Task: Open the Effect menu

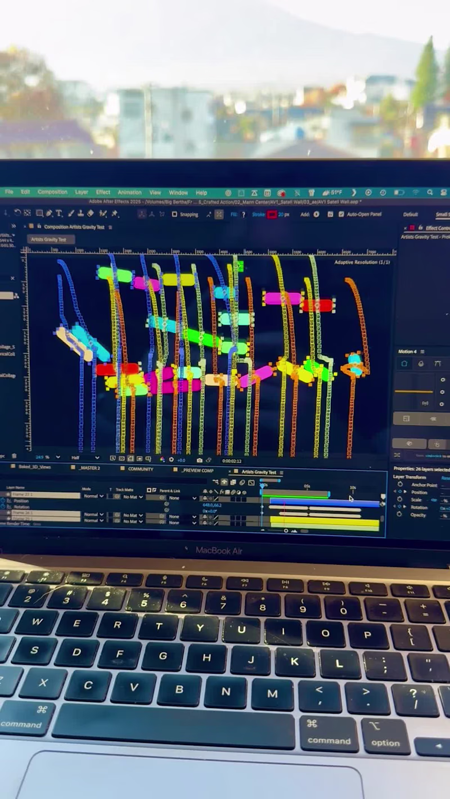Action: (103, 192)
